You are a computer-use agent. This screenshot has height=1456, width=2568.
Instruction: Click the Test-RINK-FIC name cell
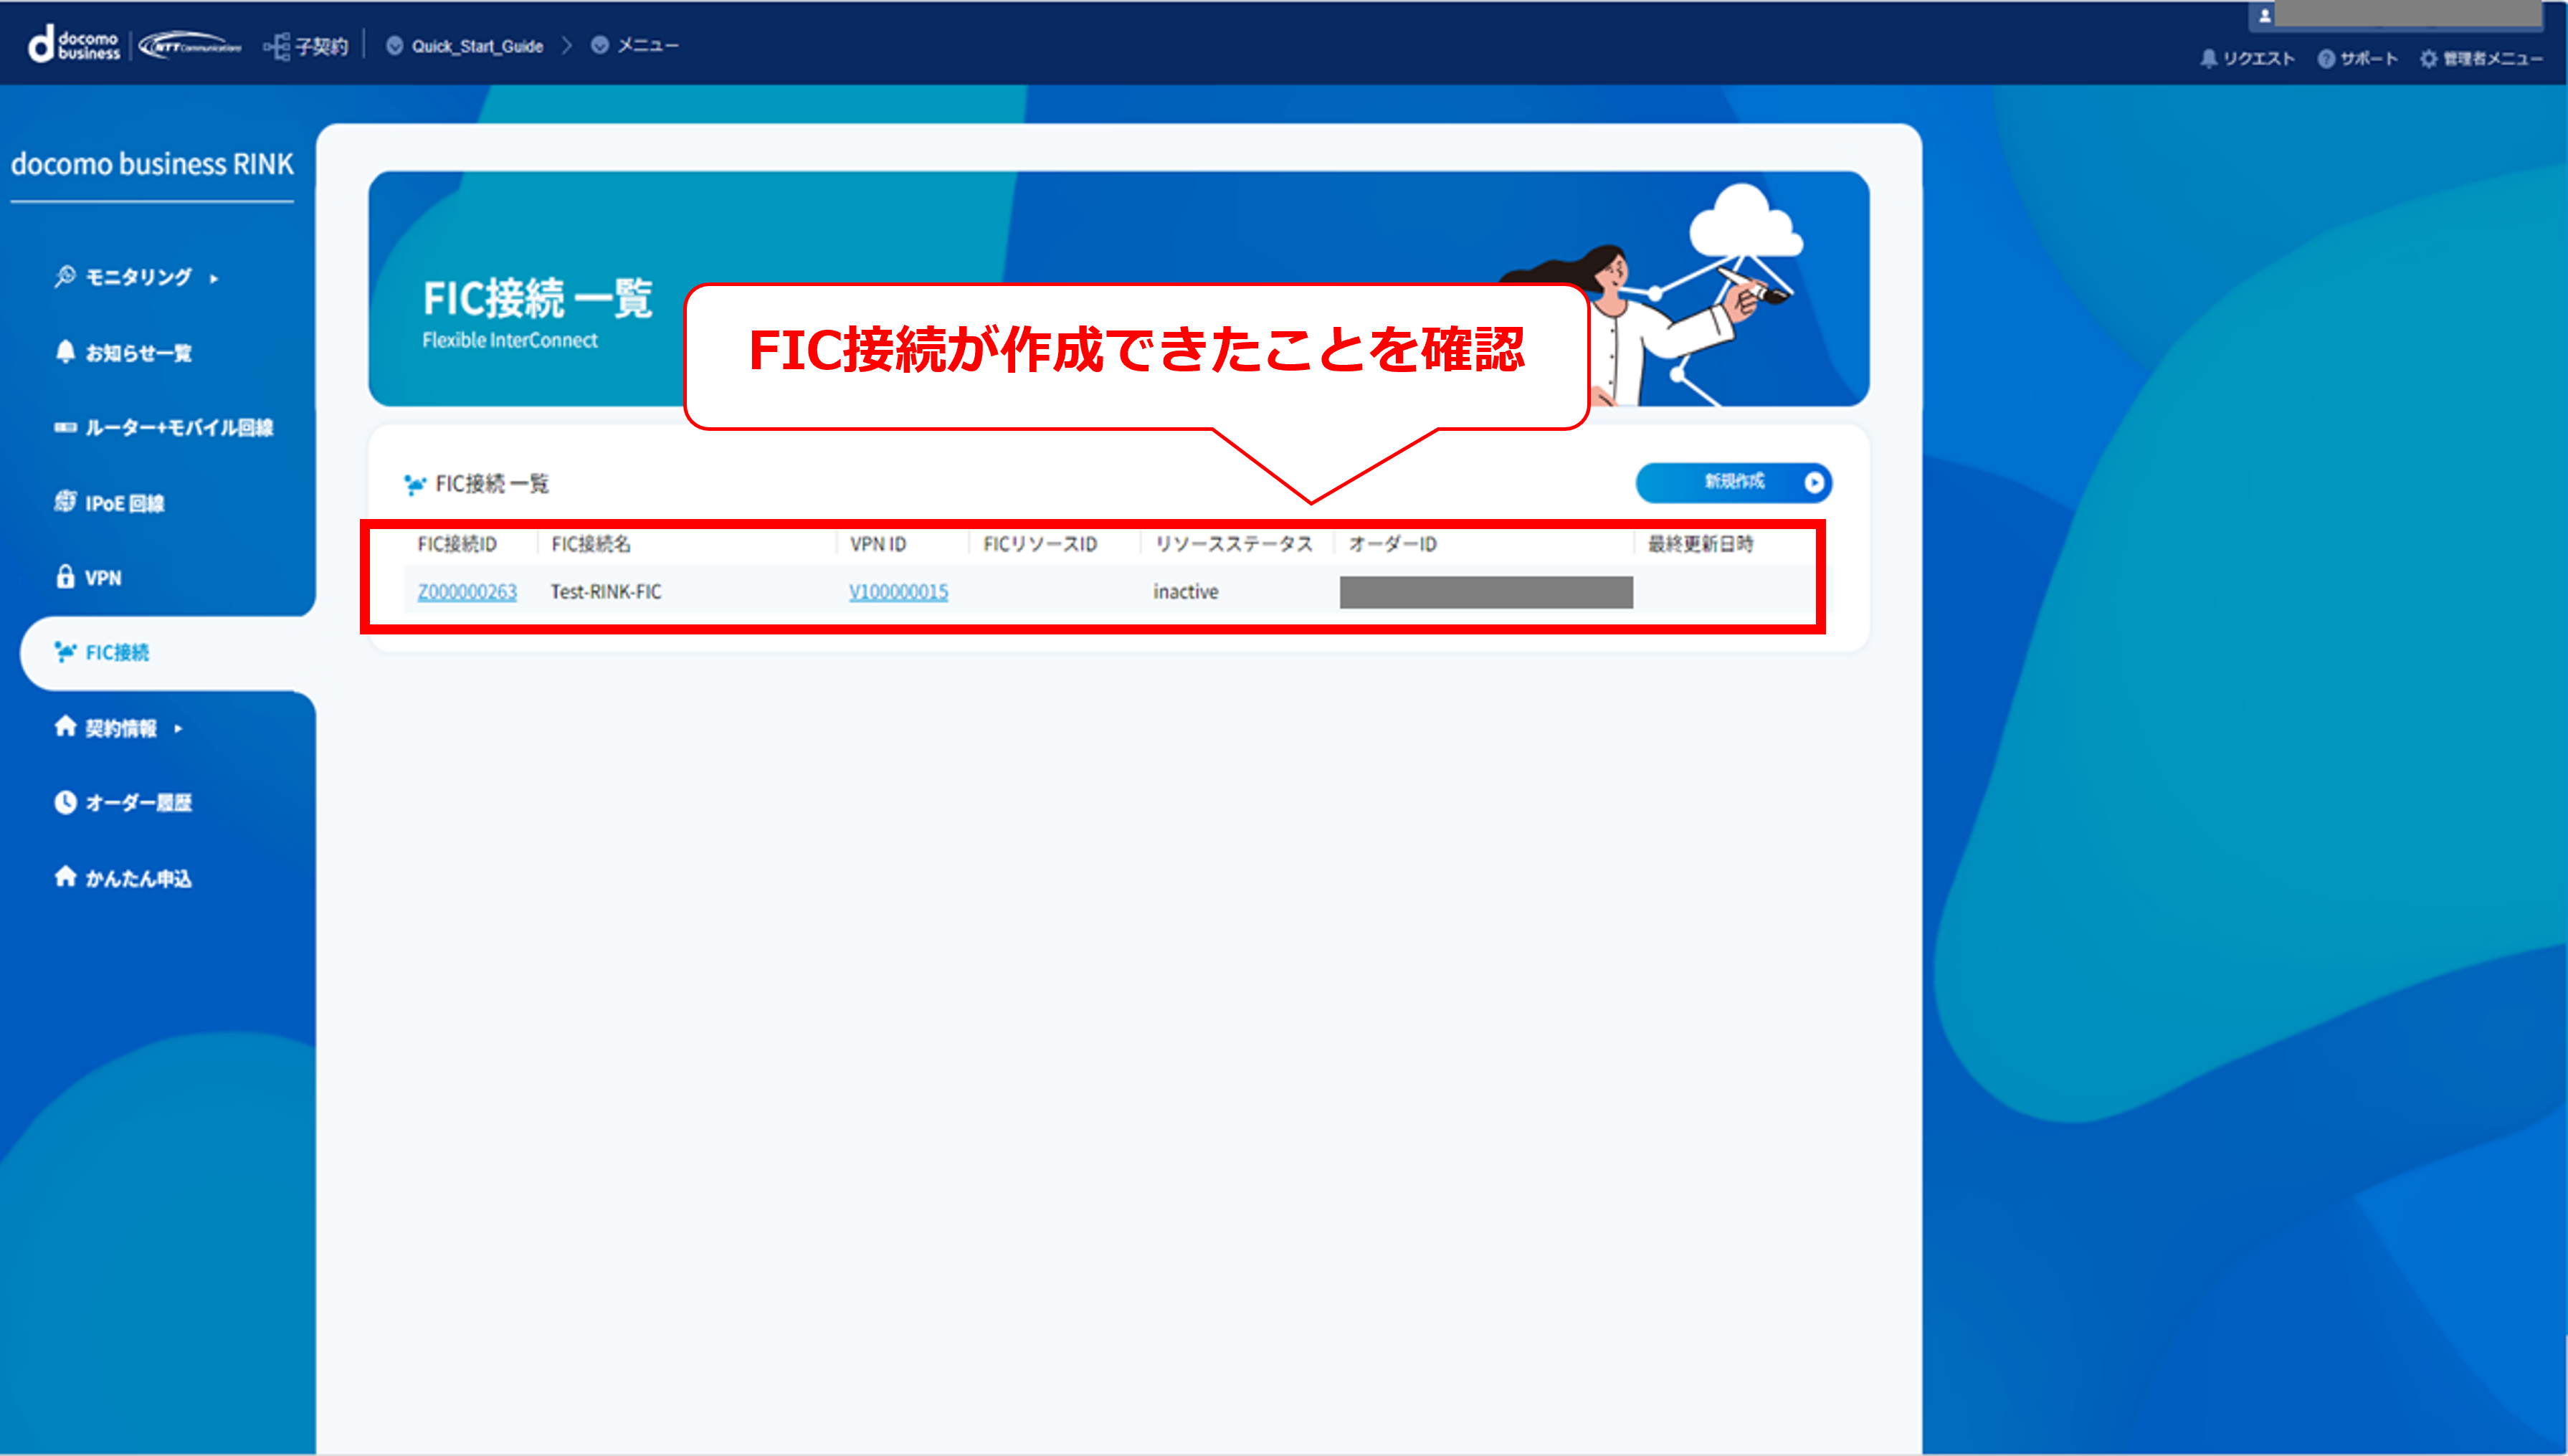click(x=605, y=592)
